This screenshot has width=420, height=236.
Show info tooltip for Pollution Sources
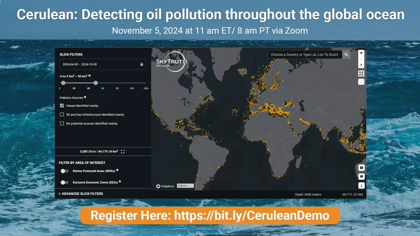click(85, 97)
